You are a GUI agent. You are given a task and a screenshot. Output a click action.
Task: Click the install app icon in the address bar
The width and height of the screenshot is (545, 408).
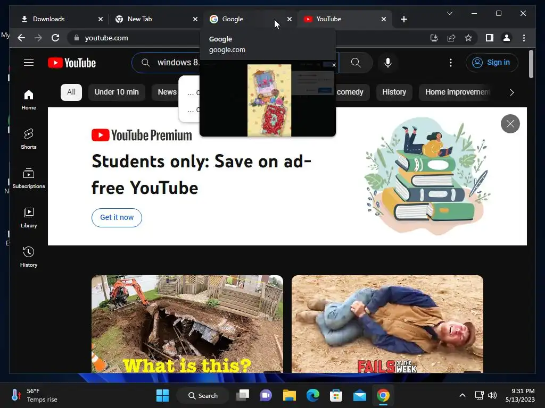coord(434,38)
